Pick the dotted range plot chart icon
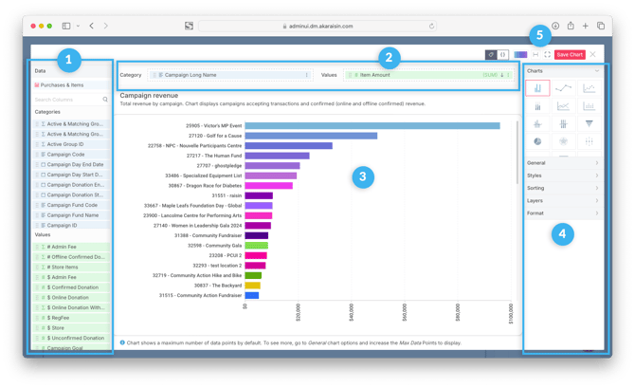The image size is (635, 388). pyautogui.click(x=589, y=141)
